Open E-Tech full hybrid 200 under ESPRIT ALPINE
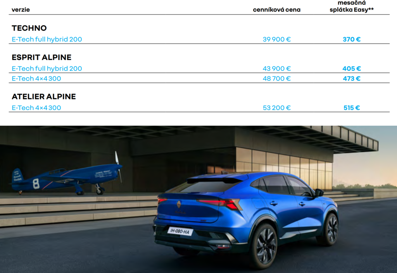Screen dimensions: 397x273 tap(47, 69)
